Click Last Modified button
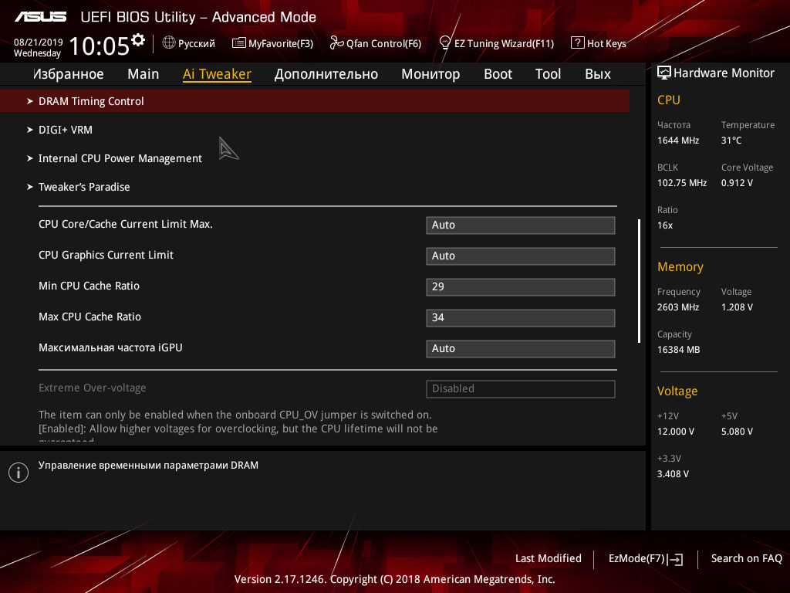The height and width of the screenshot is (593, 790). 549,559
